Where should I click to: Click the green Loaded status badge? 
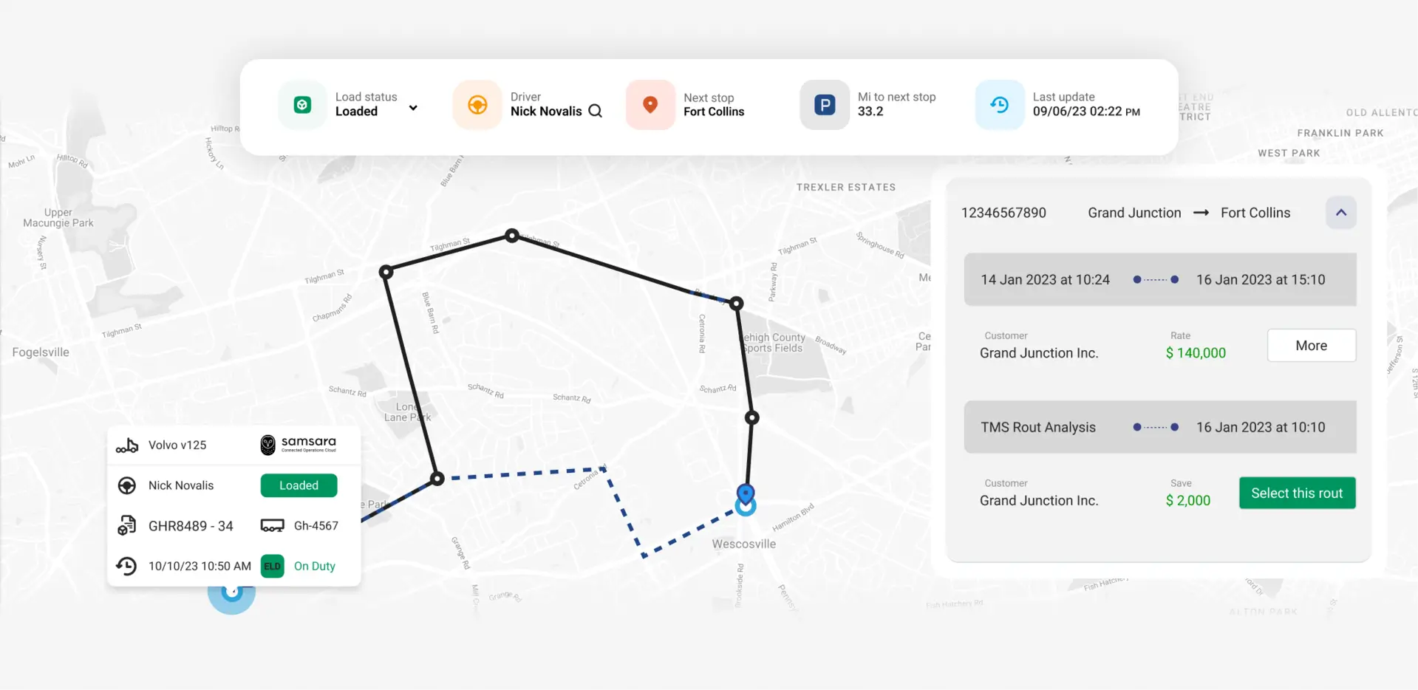[x=299, y=485]
